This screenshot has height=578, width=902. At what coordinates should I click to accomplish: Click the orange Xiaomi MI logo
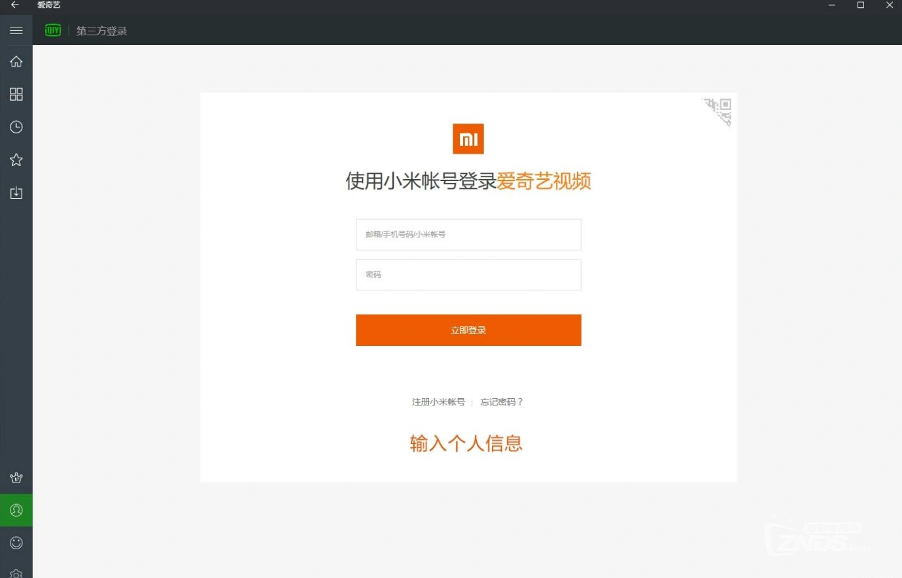[468, 139]
